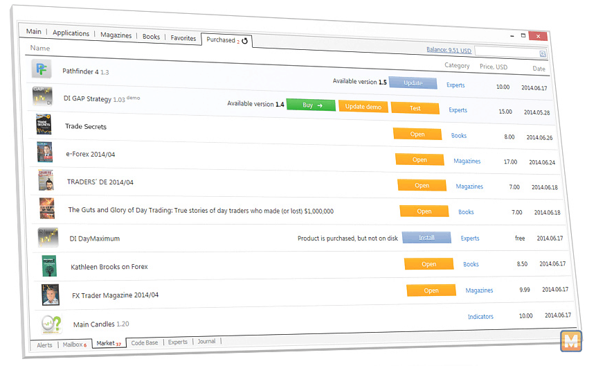Update Pathfinder 4 to version 1.5

413,83
